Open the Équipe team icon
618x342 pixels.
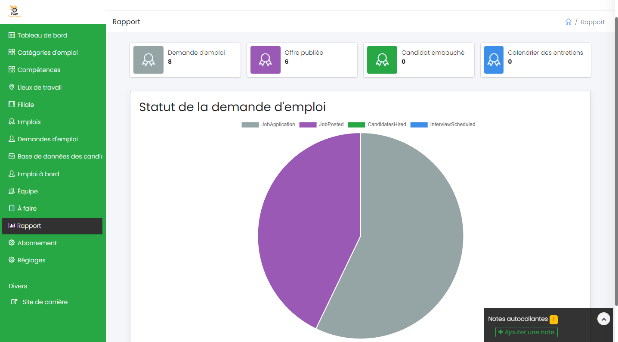point(12,191)
